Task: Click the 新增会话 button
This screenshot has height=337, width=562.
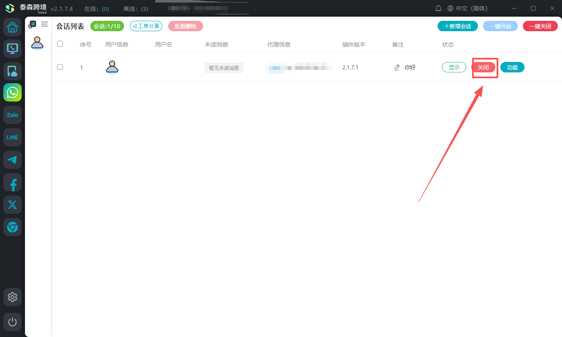Action: 458,26
